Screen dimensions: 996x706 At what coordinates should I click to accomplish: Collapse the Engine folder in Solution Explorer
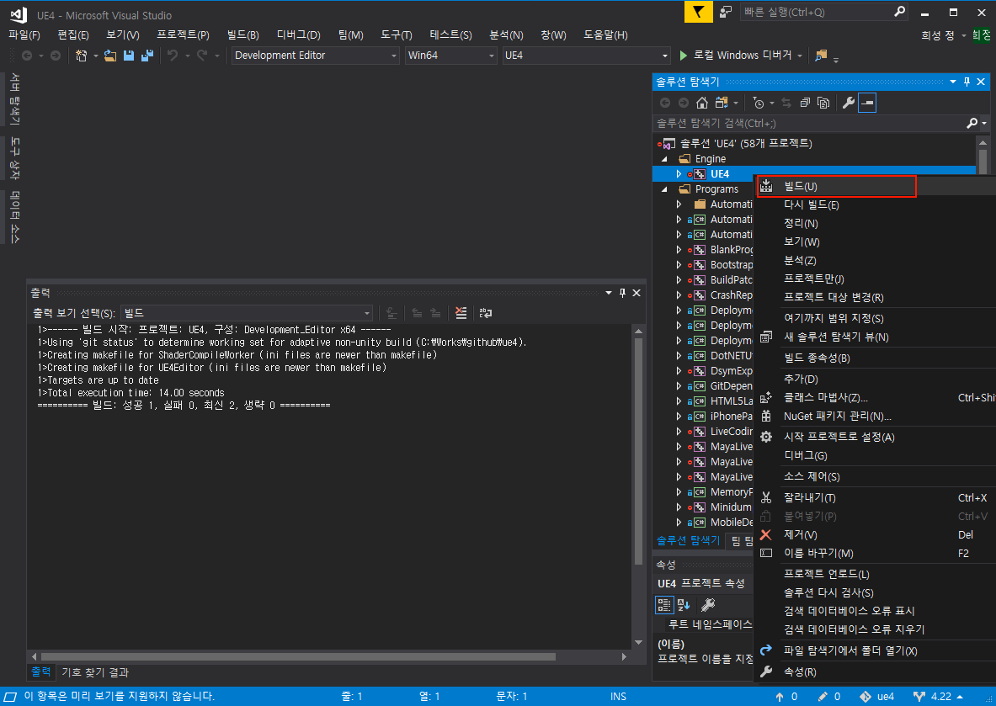[x=665, y=159]
